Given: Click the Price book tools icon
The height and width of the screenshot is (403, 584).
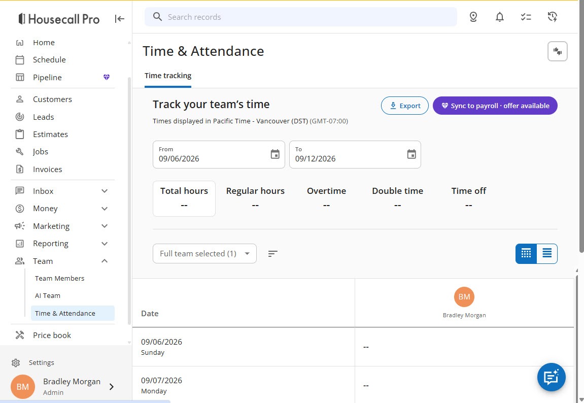Looking at the screenshot, I should (x=20, y=335).
